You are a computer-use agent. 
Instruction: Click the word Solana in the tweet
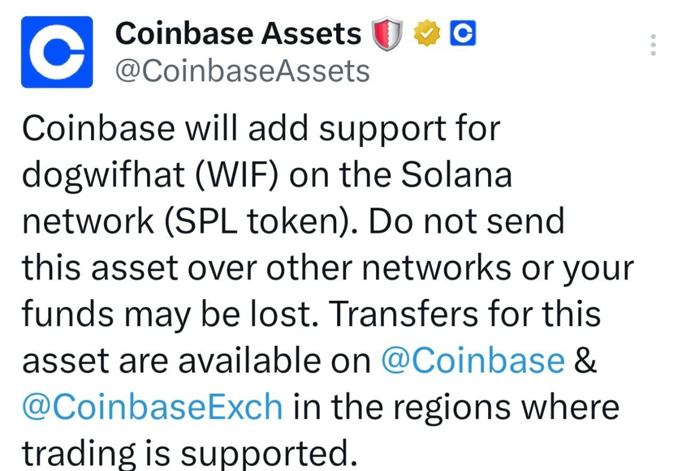click(x=456, y=174)
